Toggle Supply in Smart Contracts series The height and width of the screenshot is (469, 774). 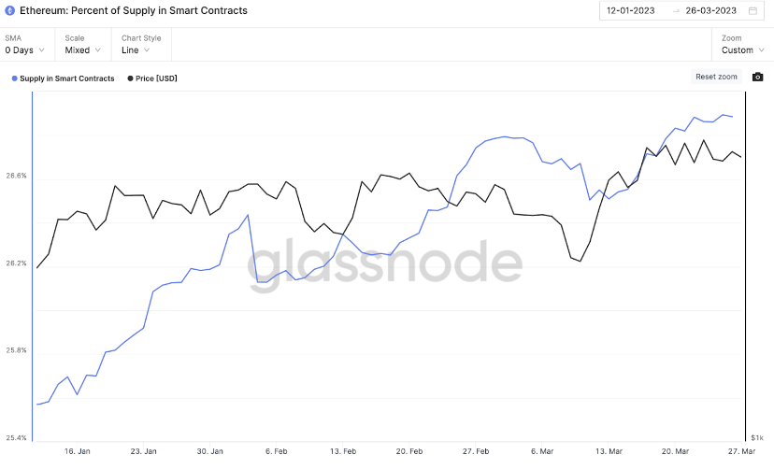click(66, 78)
